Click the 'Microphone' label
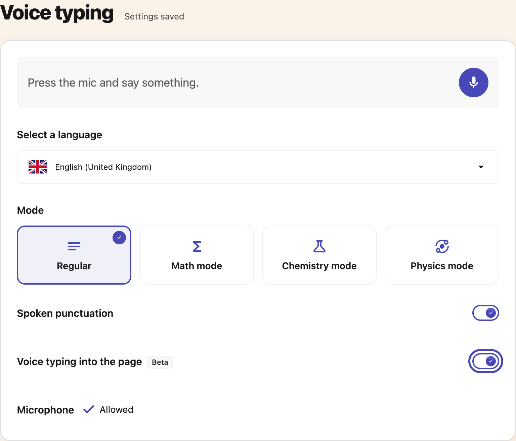This screenshot has width=516, height=441. point(46,410)
